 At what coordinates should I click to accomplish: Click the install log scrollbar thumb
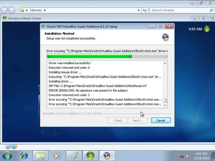tap(165, 101)
